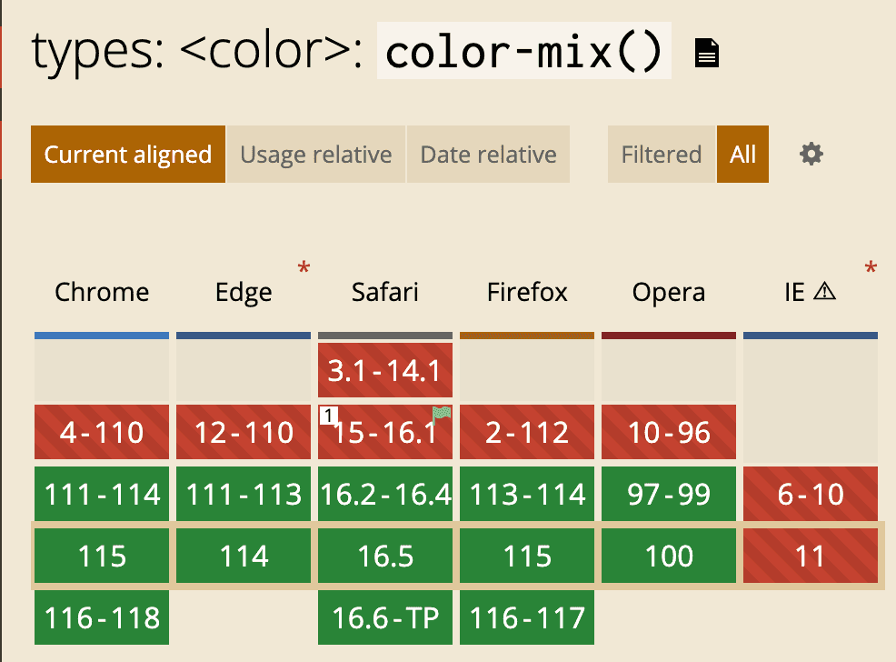Select Firefox 116-117 version cell
The height and width of the screenshot is (662, 896).
tap(527, 617)
